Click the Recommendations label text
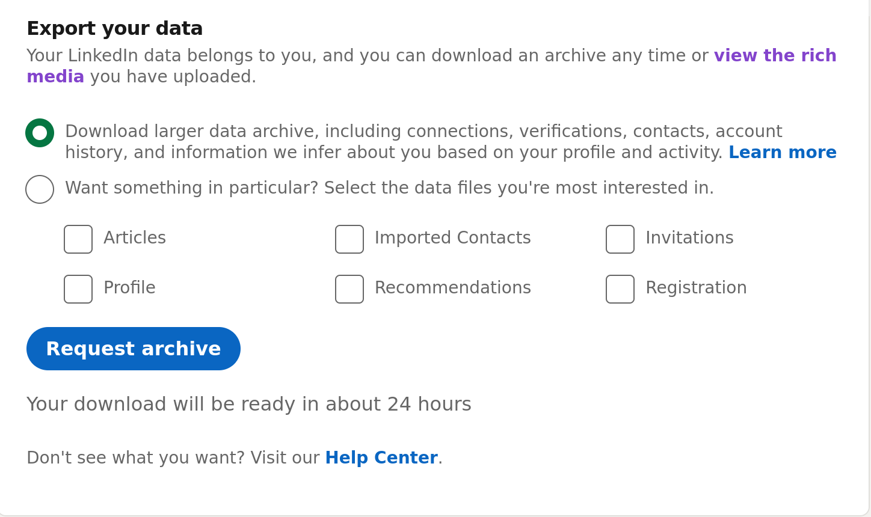 [453, 288]
